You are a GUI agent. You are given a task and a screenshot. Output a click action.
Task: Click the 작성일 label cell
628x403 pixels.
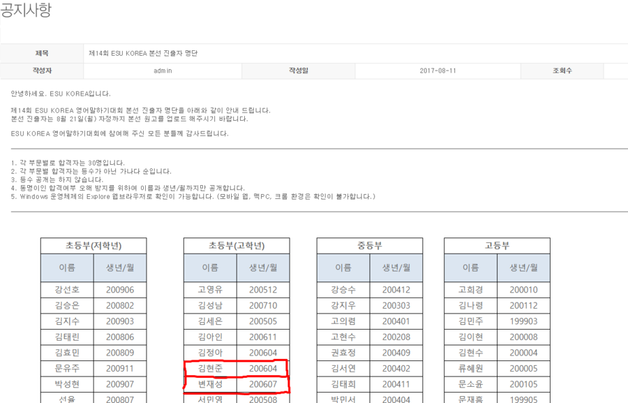click(299, 71)
